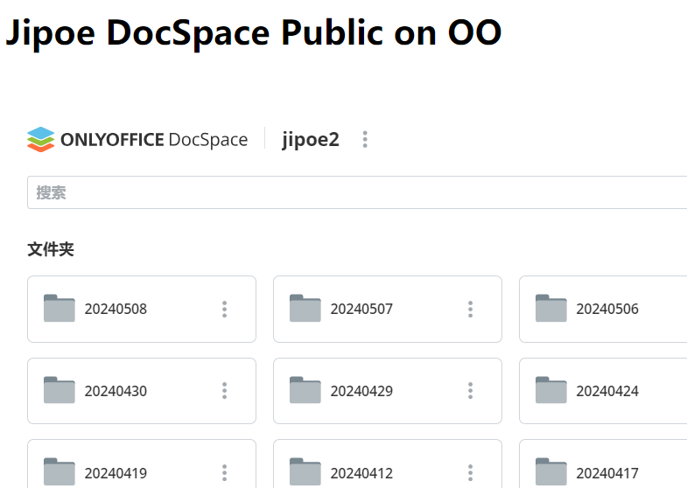Open folder 20240424
Image resolution: width=687 pixels, height=488 pixels.
coord(603,391)
